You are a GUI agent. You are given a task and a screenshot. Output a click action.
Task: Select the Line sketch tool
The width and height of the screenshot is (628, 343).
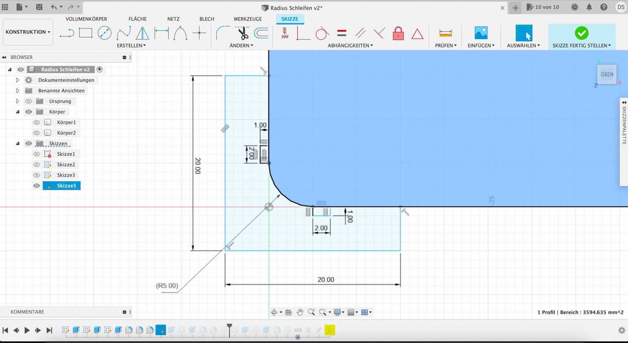point(67,33)
